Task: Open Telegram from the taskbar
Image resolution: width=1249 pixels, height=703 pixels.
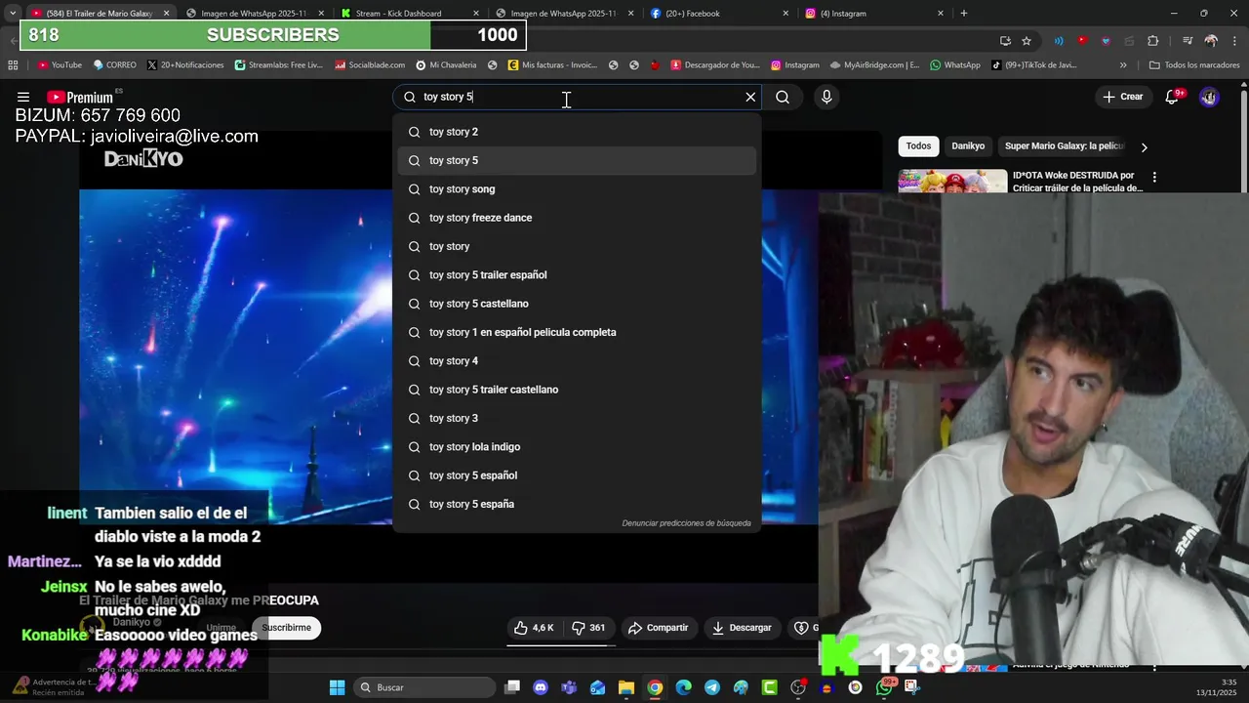Action: point(712,687)
